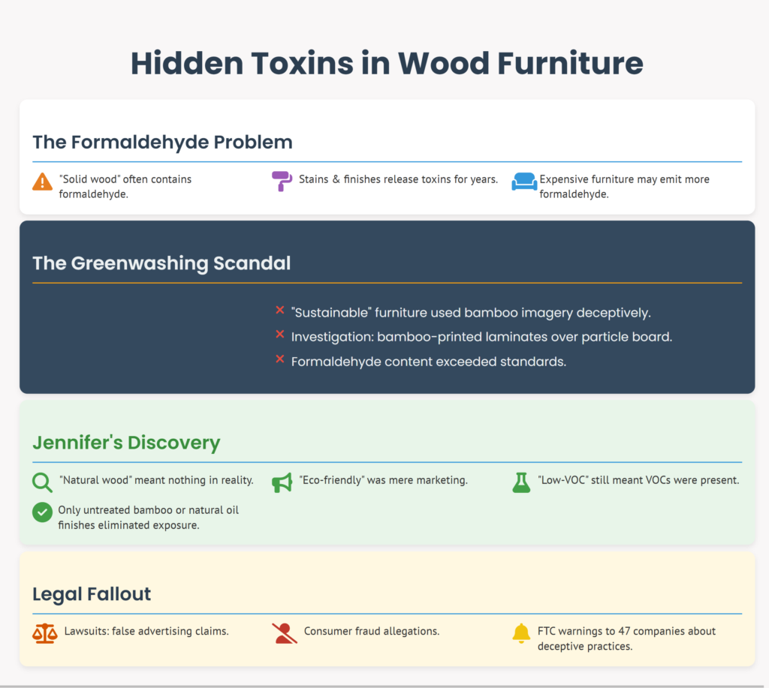The image size is (769, 688).
Task: Click "Lawsuits: false advertising claims" text
Action: click(146, 631)
